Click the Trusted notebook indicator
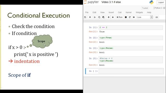Screen dimensions: 166x93 pos(145,8)
